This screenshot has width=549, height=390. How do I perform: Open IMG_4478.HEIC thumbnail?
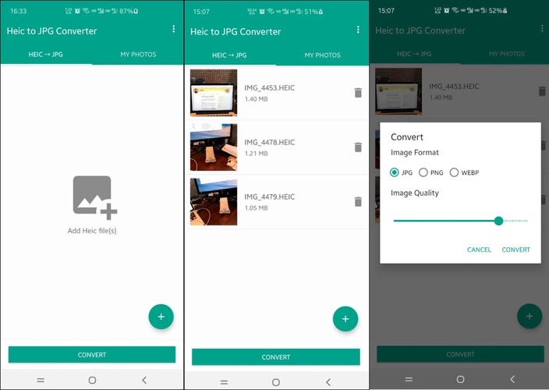214,147
